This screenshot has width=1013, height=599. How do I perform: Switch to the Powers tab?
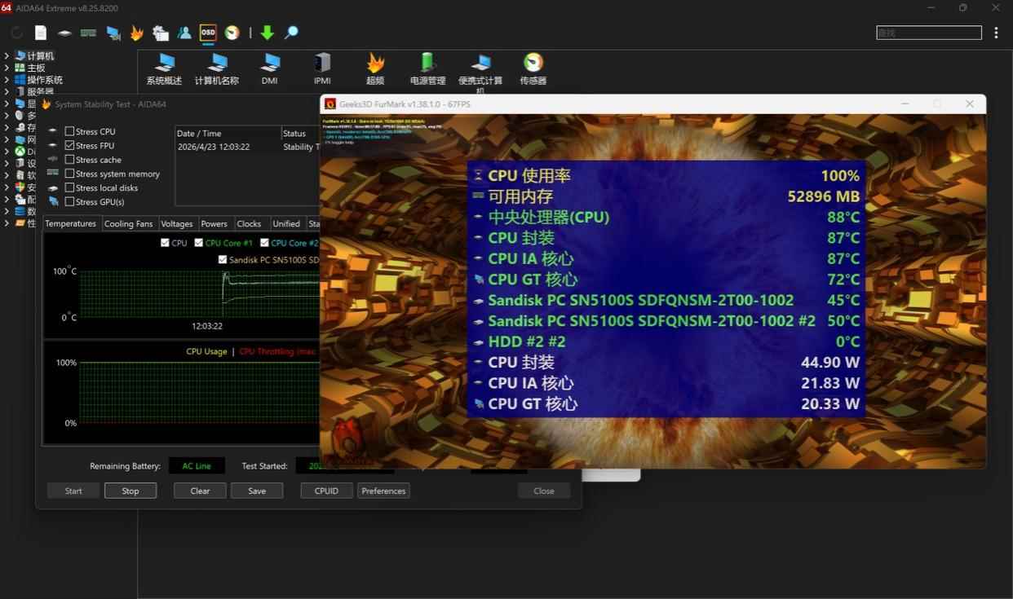(x=215, y=223)
